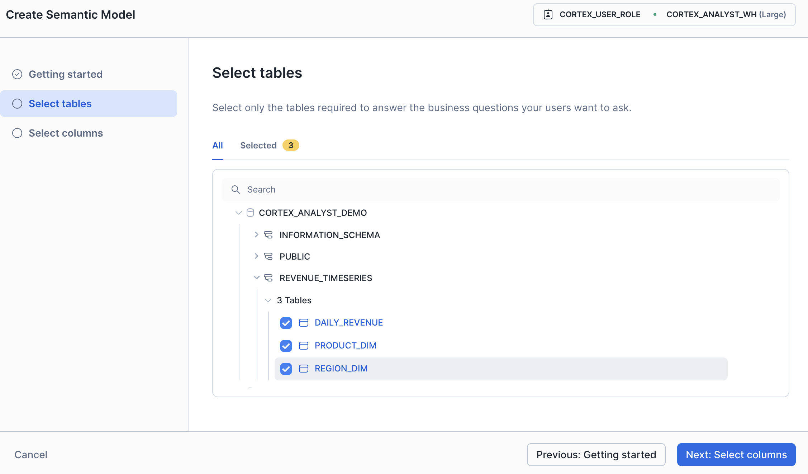Screen dimensions: 808x474
Task: Click the PRODUCT_DIM table icon
Action: [304, 346]
